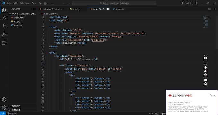This screenshot has width=218, height=115.
Task: Open the Extensions view
Action: point(4,43)
